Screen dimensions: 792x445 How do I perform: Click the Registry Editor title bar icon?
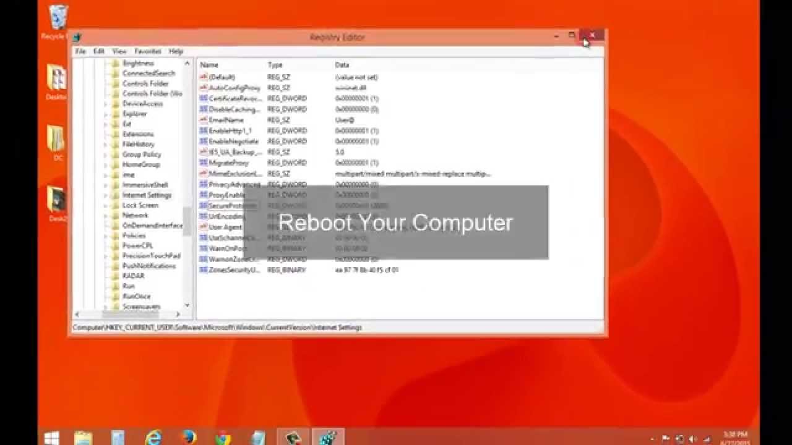click(77, 37)
